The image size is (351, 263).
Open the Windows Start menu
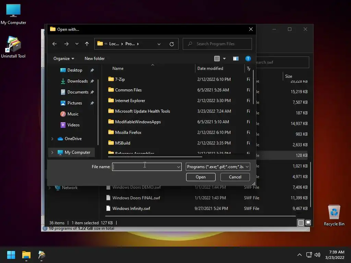(x=11, y=255)
